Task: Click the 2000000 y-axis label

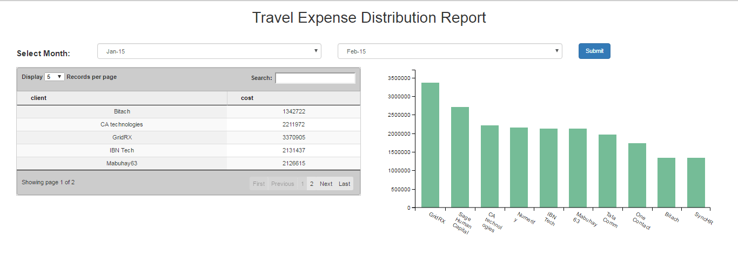Action: pos(399,133)
